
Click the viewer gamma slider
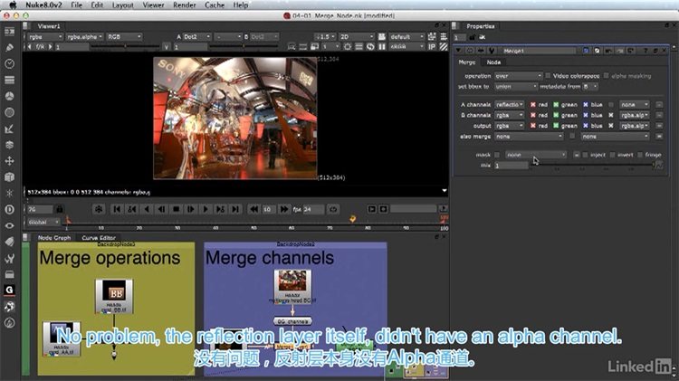click(243, 46)
